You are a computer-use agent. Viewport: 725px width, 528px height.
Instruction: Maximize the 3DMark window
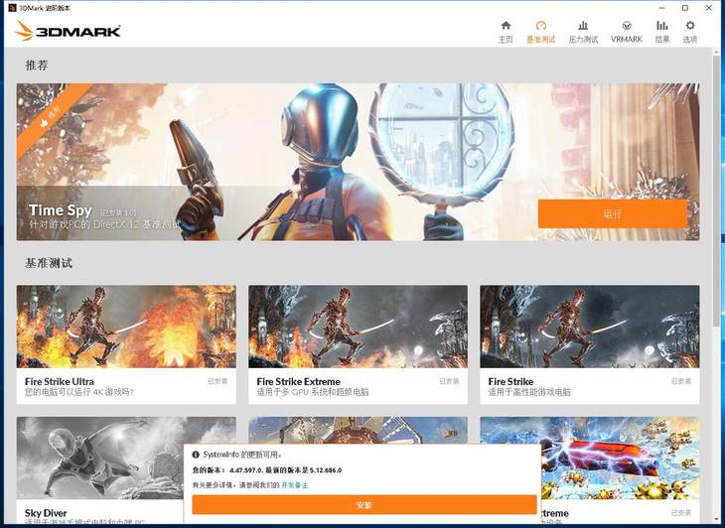[x=685, y=8]
